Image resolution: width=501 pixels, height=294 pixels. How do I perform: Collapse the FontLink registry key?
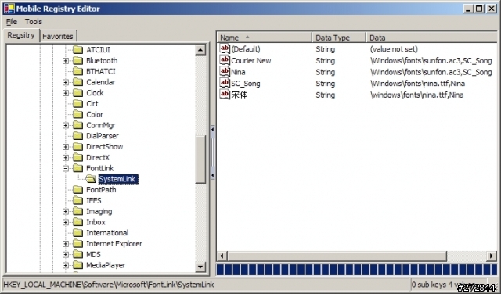[66, 169]
